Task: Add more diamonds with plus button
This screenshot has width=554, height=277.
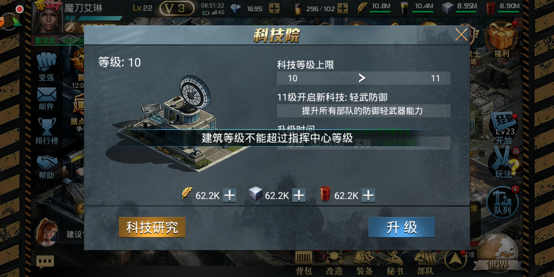Action: [274, 8]
